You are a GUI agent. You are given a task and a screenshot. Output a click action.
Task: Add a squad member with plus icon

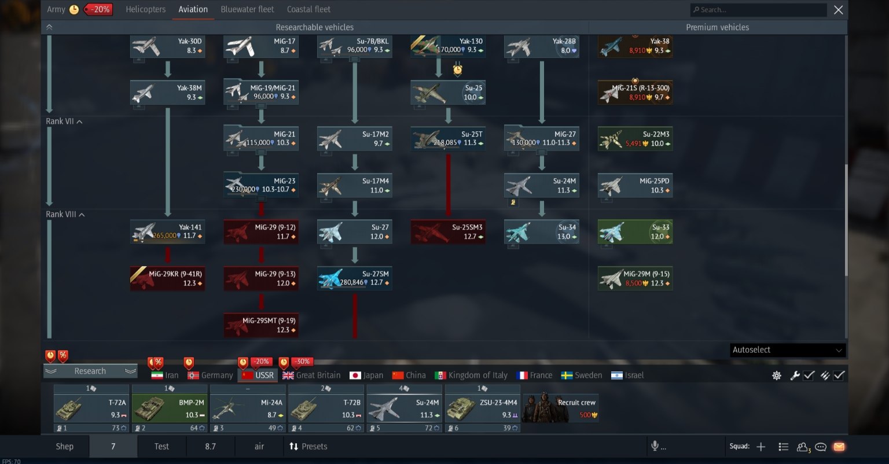point(761,447)
